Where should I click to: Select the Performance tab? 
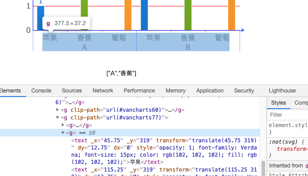139,91
